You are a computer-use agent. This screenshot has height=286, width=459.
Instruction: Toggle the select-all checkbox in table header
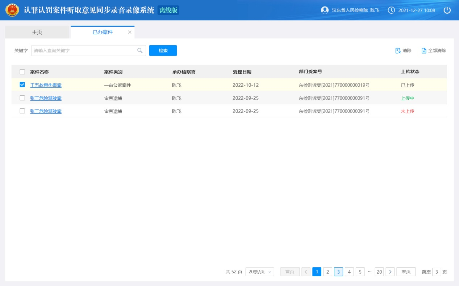[22, 72]
